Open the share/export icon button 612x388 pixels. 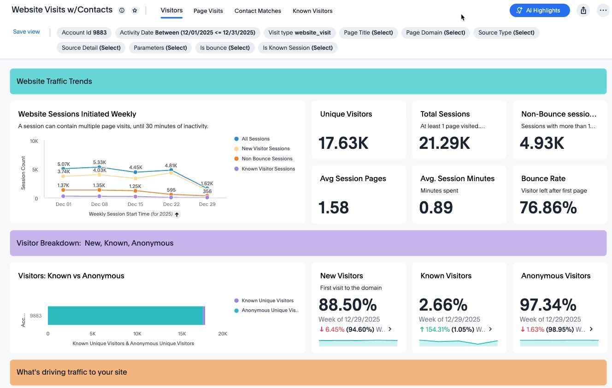point(583,11)
